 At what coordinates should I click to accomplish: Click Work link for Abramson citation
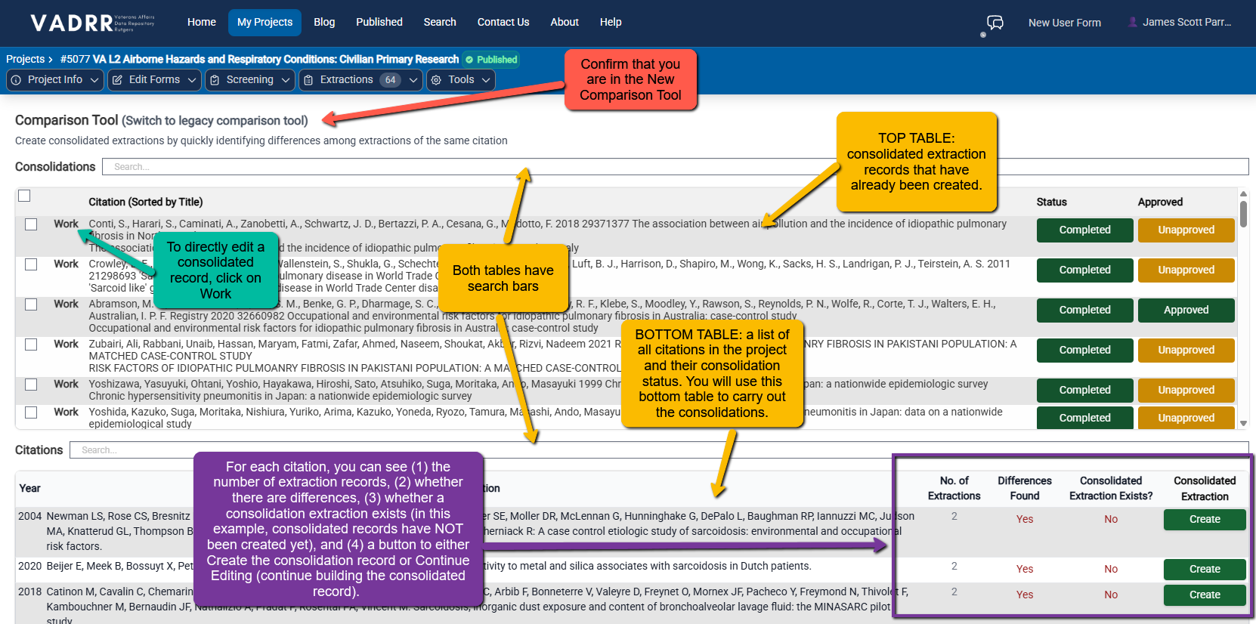[66, 304]
